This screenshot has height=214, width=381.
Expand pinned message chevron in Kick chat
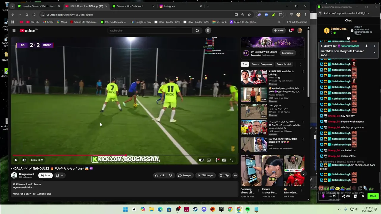(374, 52)
